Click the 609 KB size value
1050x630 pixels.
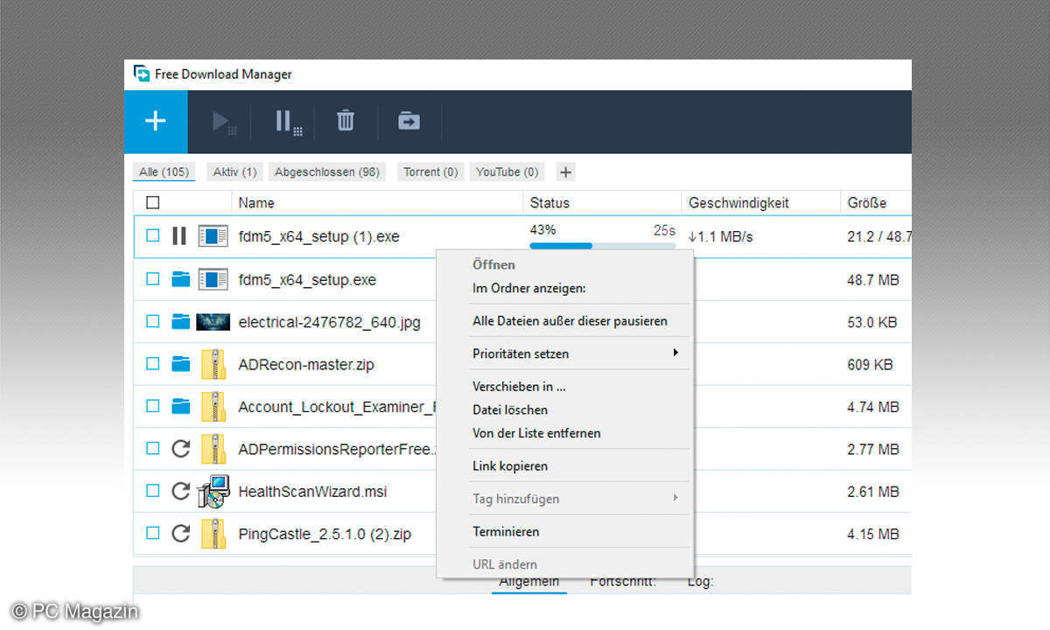[x=870, y=365]
